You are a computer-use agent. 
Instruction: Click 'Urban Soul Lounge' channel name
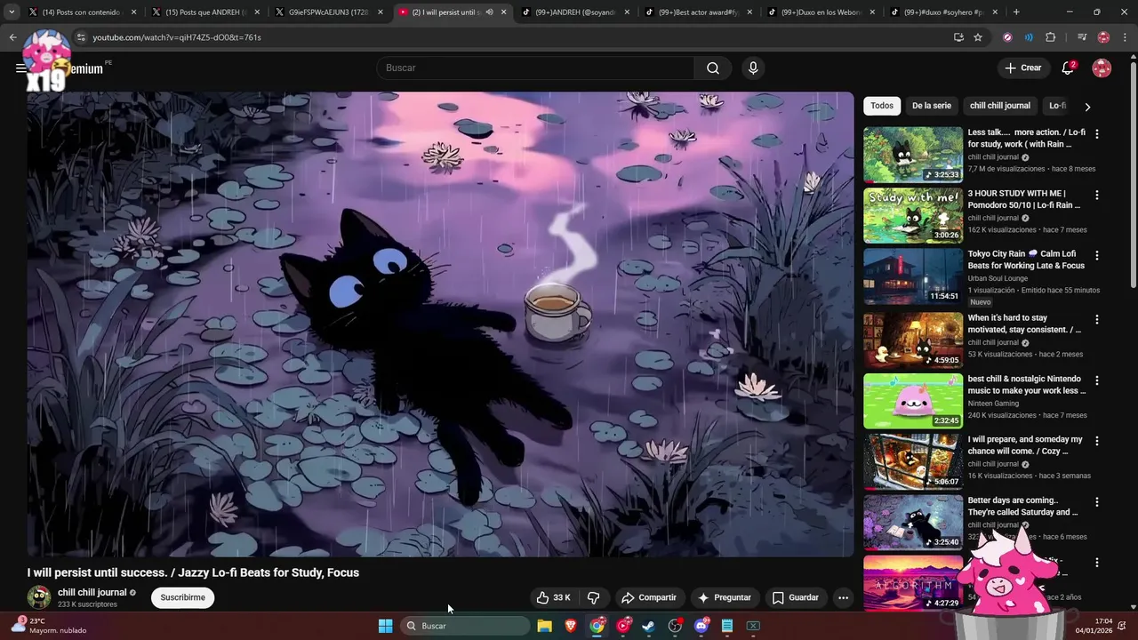coord(998,278)
